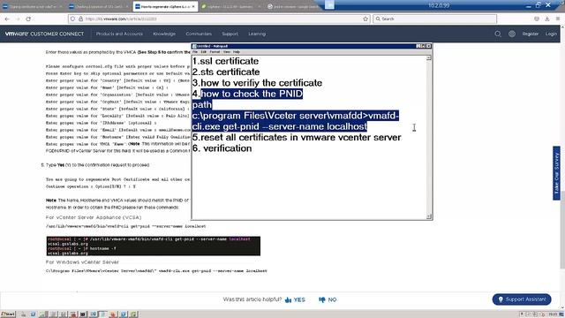Click the terminal screenshot image in article
This screenshot has width=565, height=318.
(153, 246)
